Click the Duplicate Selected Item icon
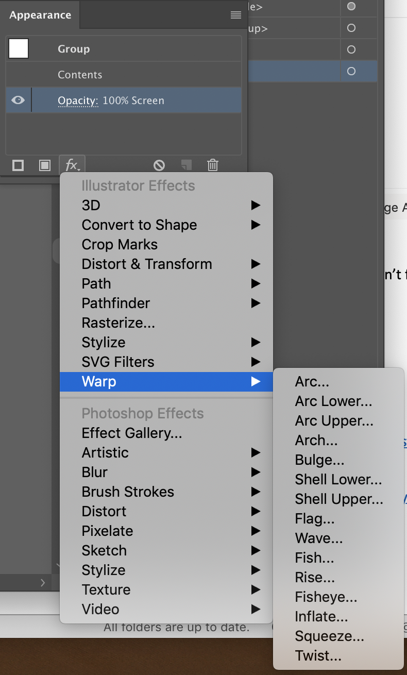The image size is (407, 675). click(x=186, y=165)
